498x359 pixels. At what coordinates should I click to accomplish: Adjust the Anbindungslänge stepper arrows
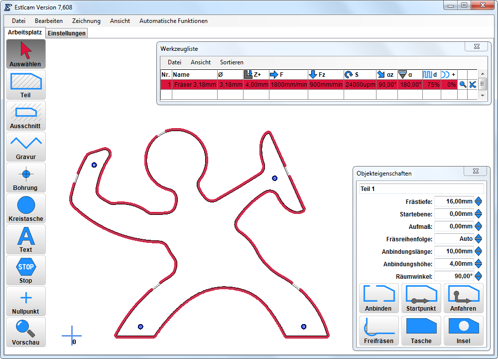(x=479, y=251)
